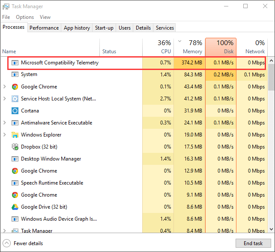This screenshot has height=252, width=275.
Task: Click the Speech Runtime Executable icon
Action: pyautogui.click(x=15, y=183)
